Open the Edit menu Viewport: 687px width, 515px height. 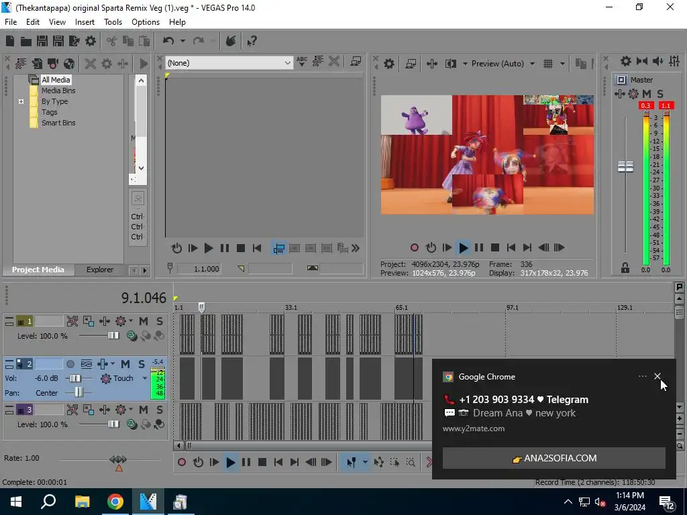[x=32, y=22]
